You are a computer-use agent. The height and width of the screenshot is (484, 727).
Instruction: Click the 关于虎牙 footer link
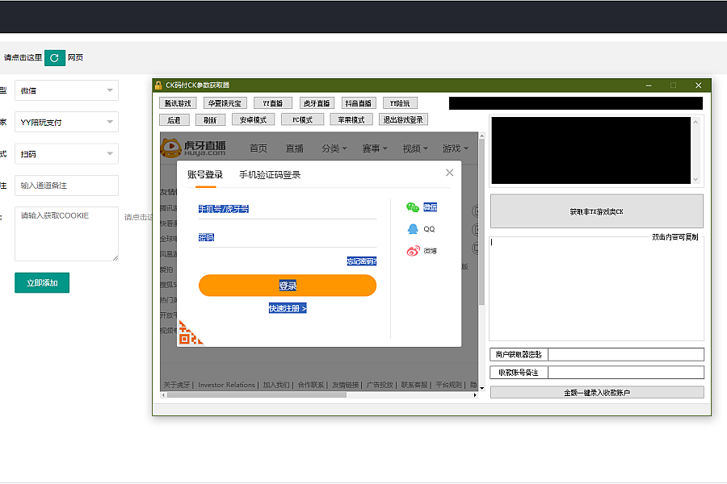point(177,385)
